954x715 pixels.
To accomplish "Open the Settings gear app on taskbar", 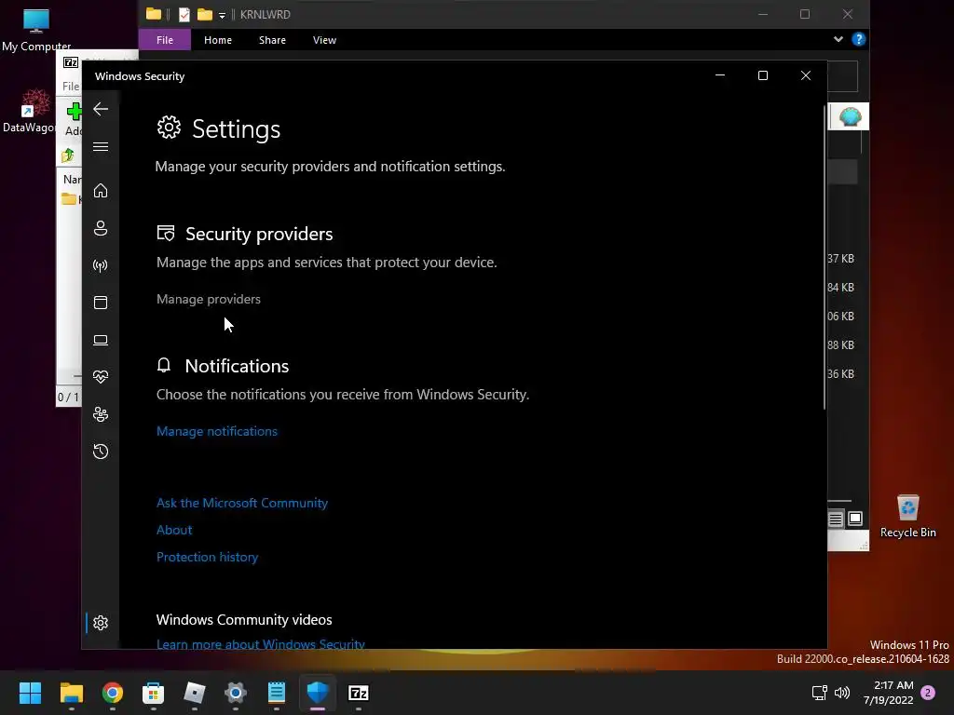I will (236, 693).
